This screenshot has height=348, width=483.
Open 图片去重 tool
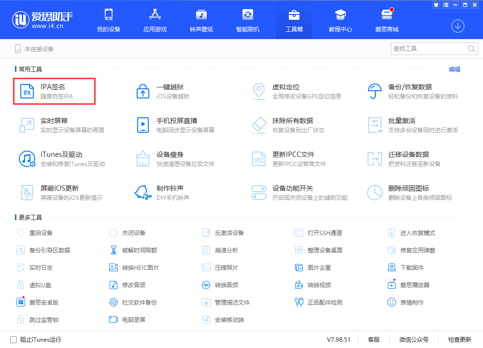313,267
